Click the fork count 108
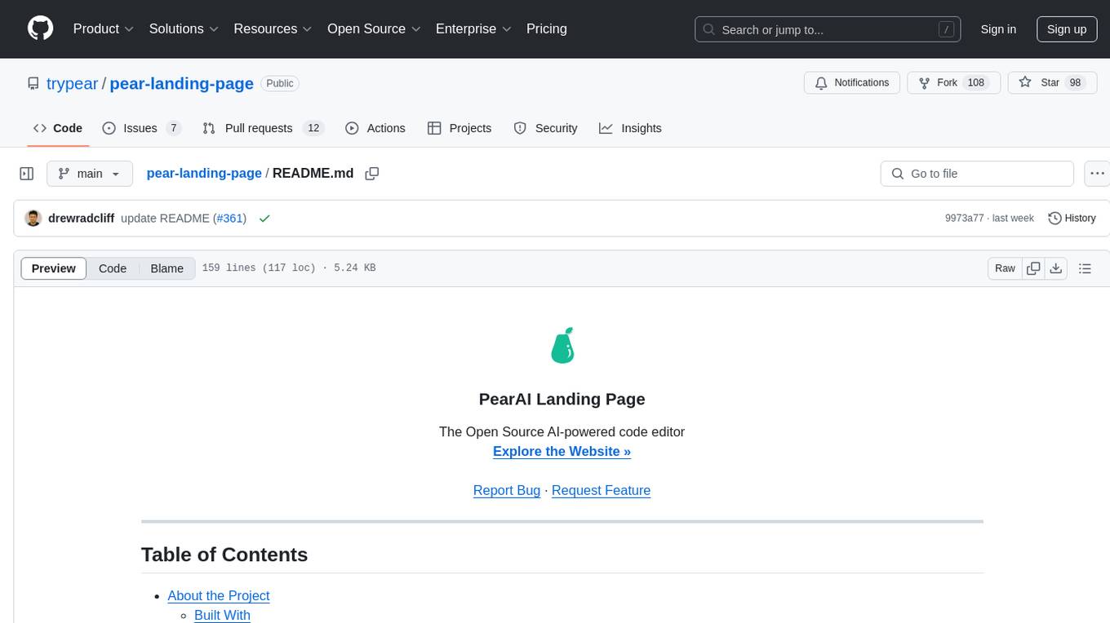Viewport: 1110px width, 623px height. click(975, 83)
